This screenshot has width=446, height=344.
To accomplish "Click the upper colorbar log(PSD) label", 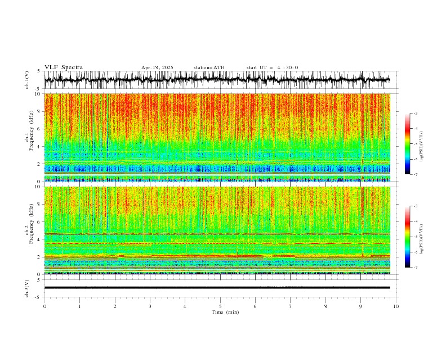I will (422, 147).
